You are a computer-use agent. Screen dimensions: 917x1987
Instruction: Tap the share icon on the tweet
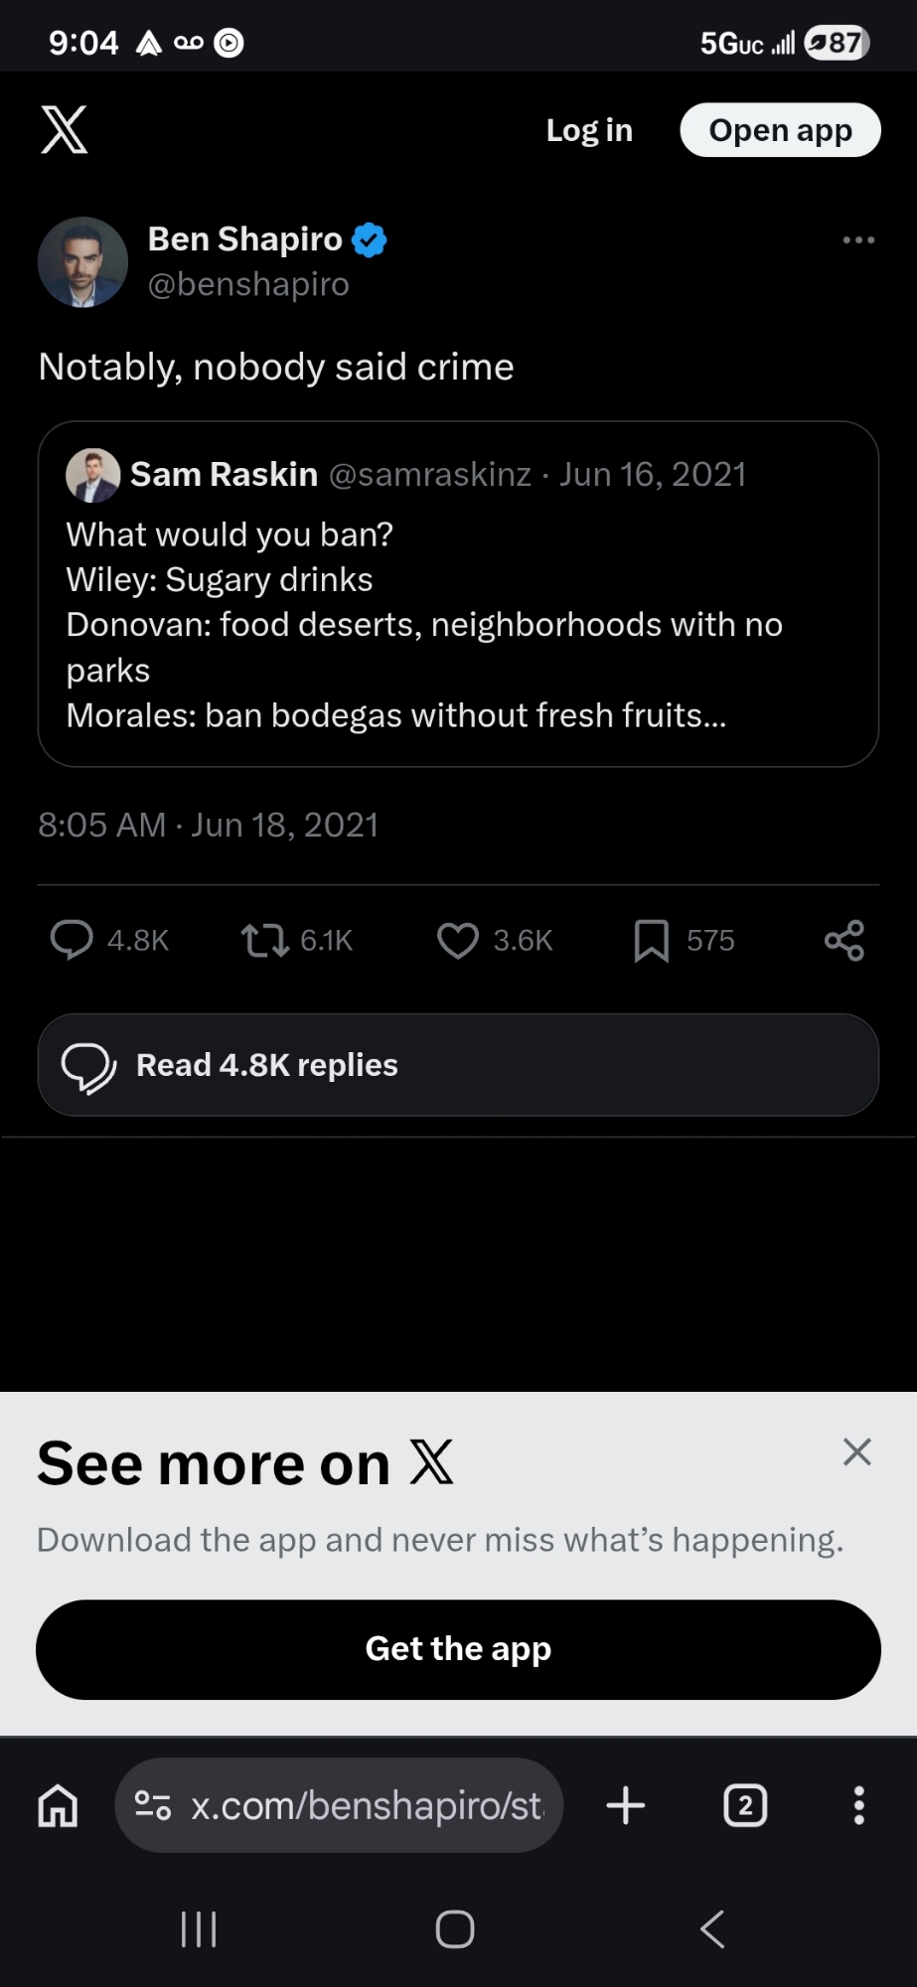(844, 940)
